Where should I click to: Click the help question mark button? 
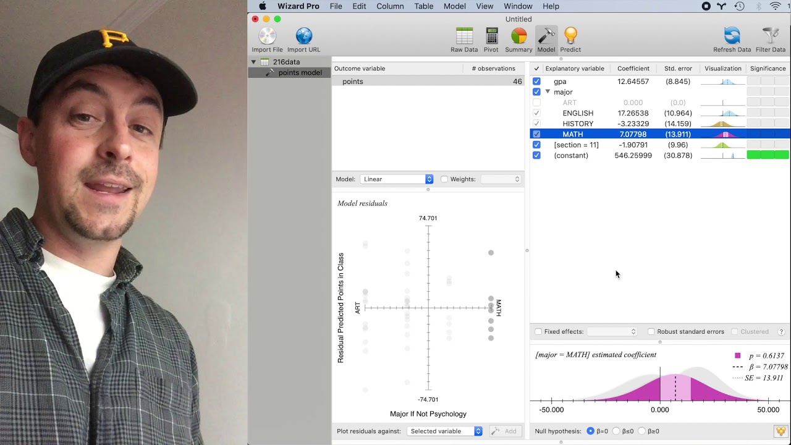click(781, 332)
